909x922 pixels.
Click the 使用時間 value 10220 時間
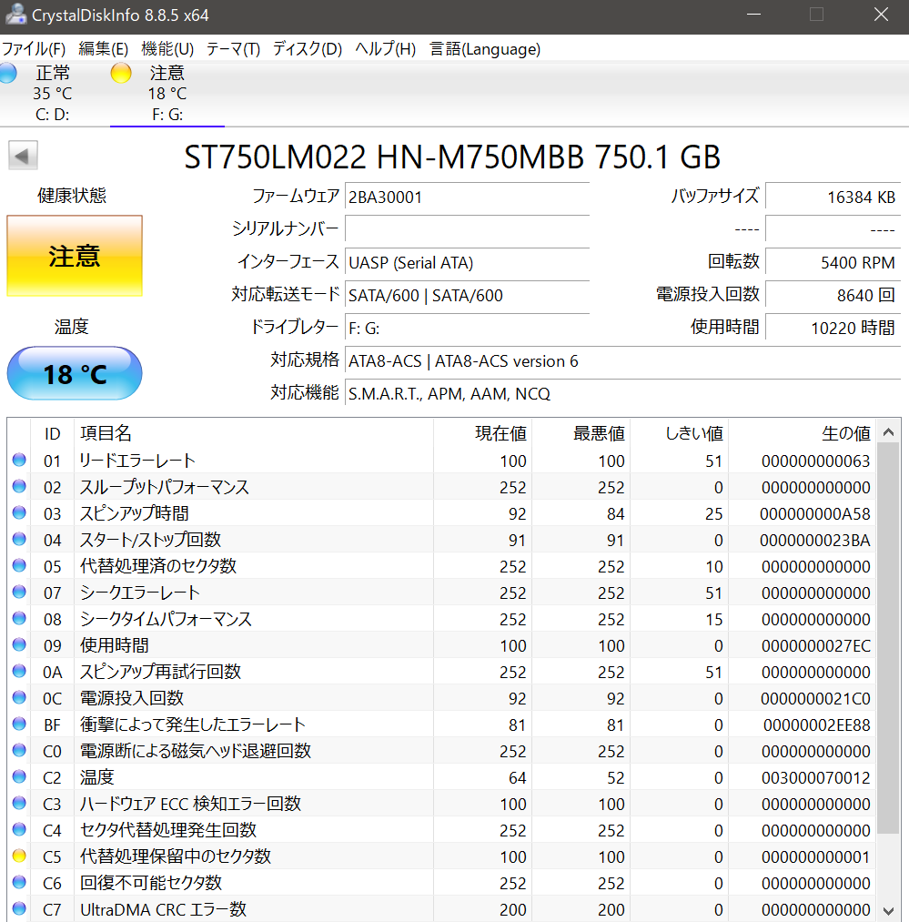(833, 328)
